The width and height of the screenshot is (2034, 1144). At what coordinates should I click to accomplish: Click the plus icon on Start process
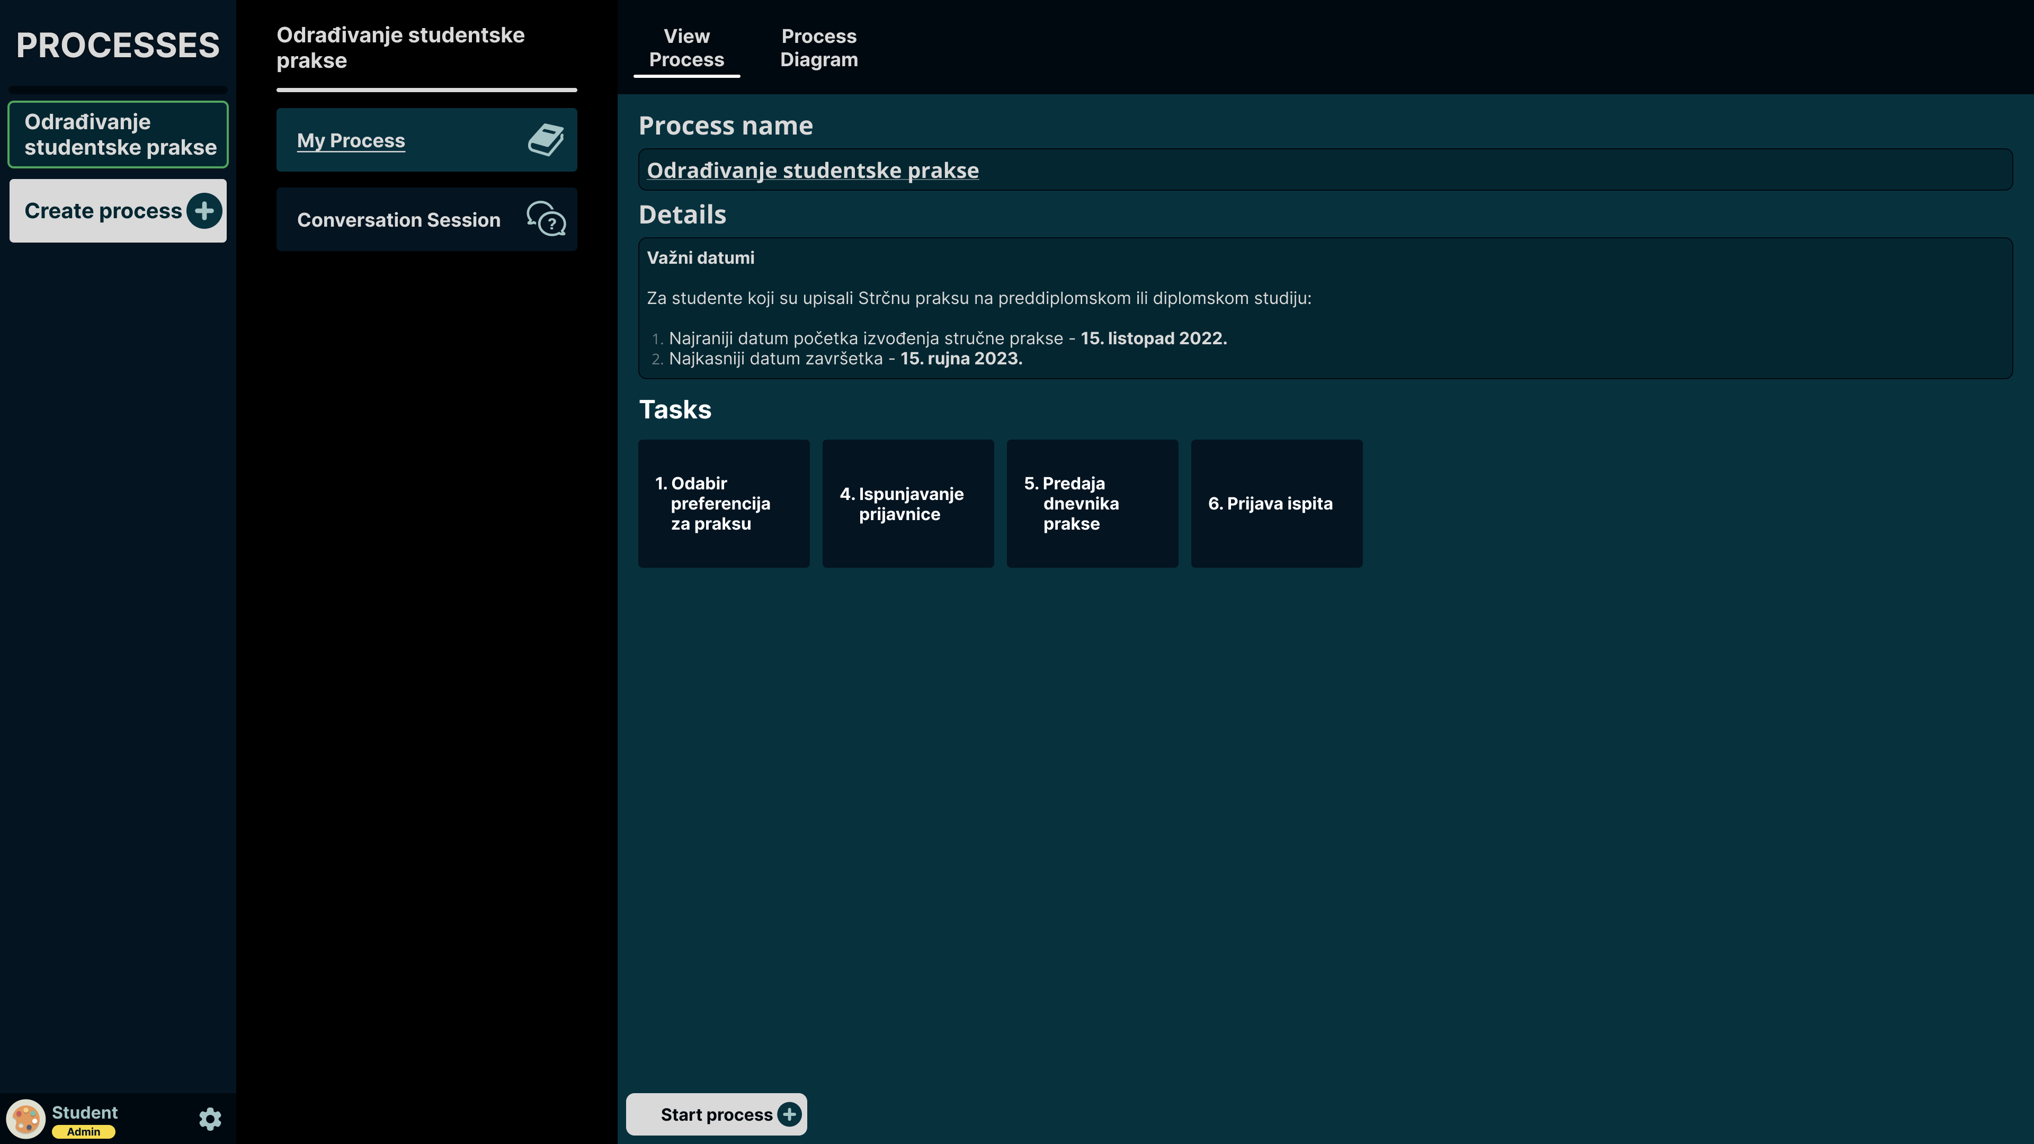click(x=789, y=1114)
